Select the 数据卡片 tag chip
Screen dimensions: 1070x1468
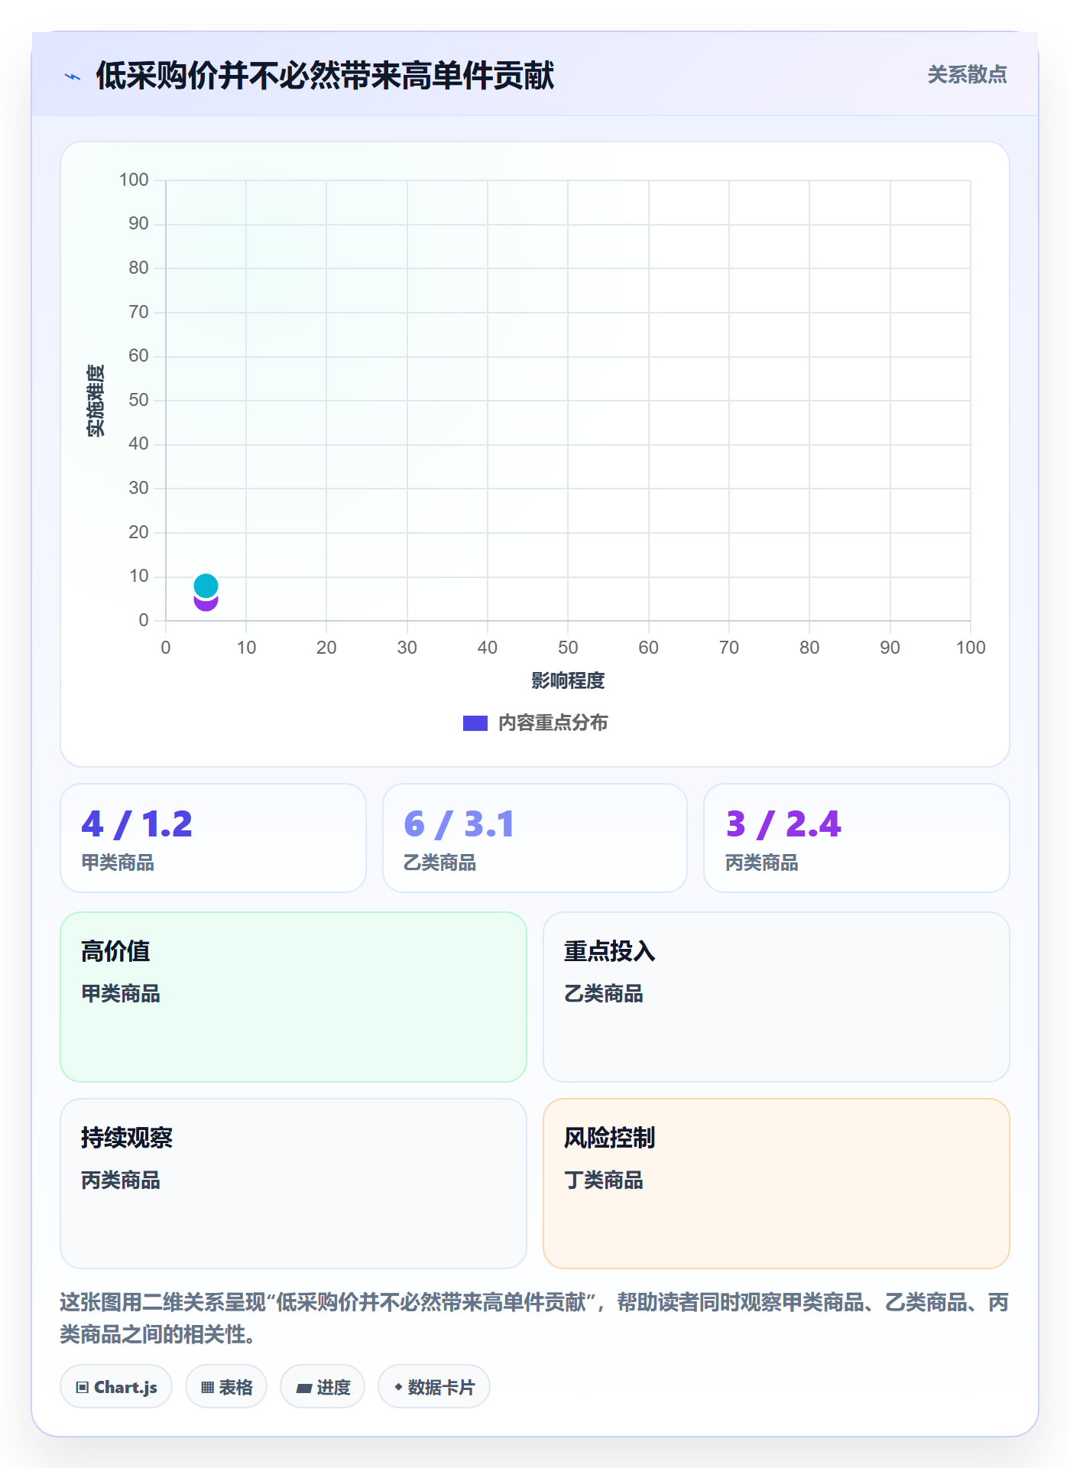coord(434,1386)
